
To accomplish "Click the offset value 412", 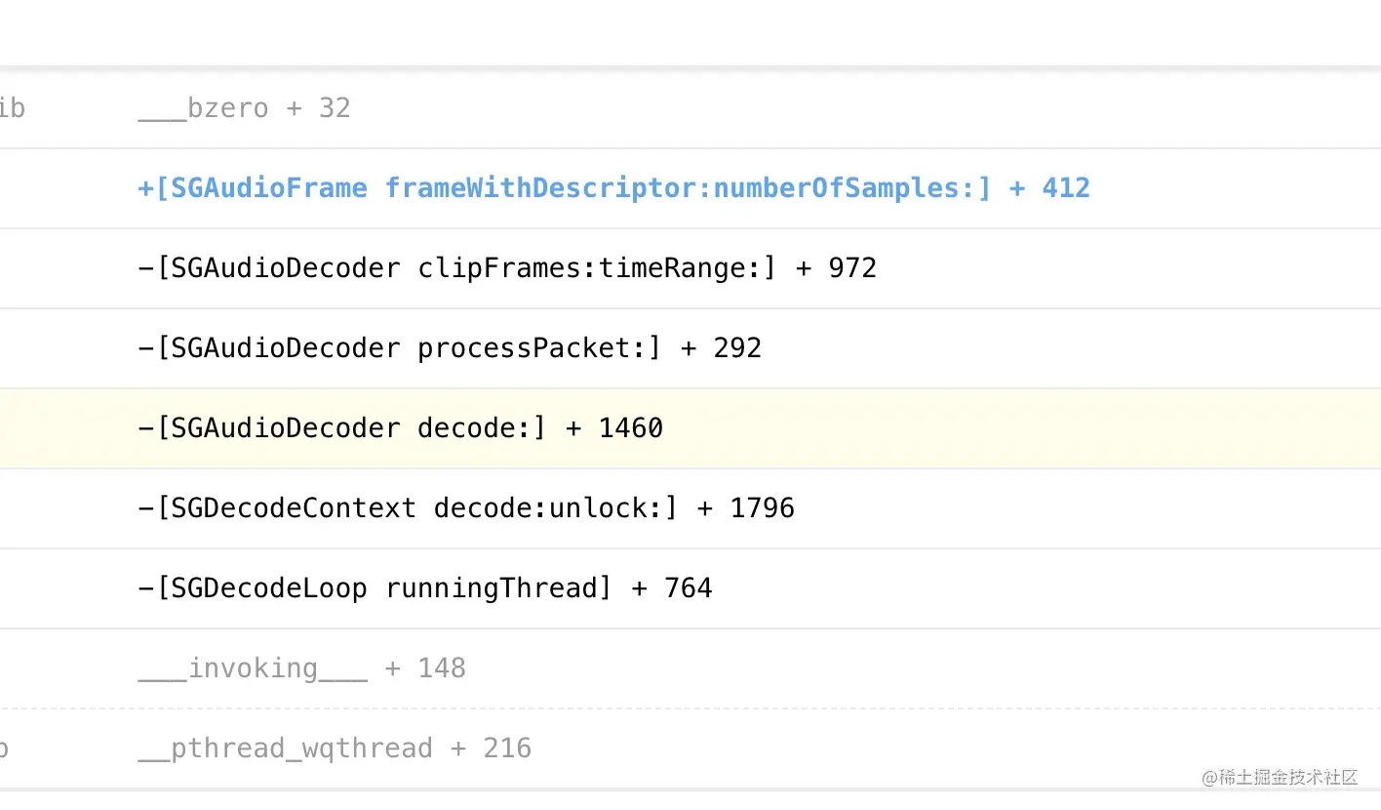I will tap(1066, 187).
